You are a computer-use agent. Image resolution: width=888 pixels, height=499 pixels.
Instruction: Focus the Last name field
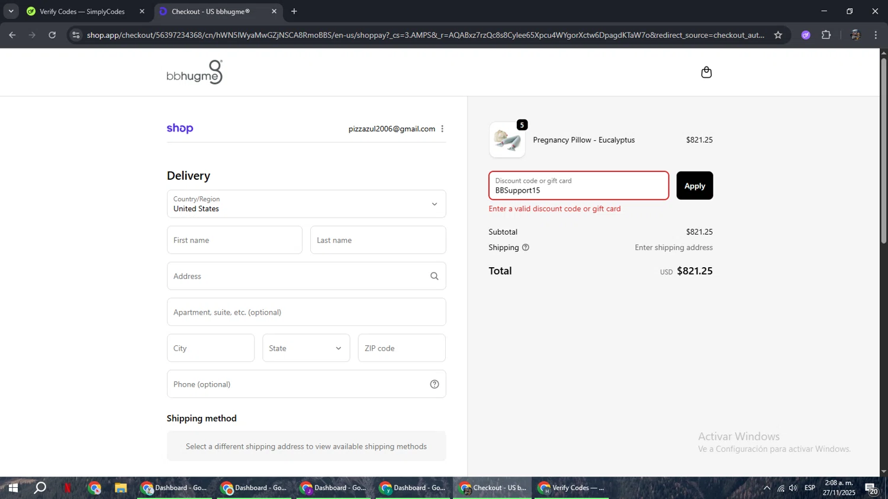click(x=378, y=240)
